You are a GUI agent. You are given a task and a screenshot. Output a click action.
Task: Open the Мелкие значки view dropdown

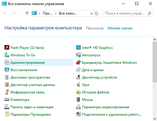coord(120,28)
